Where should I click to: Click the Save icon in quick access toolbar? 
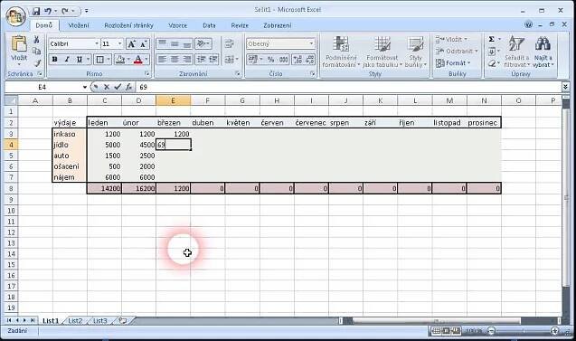tap(36, 12)
